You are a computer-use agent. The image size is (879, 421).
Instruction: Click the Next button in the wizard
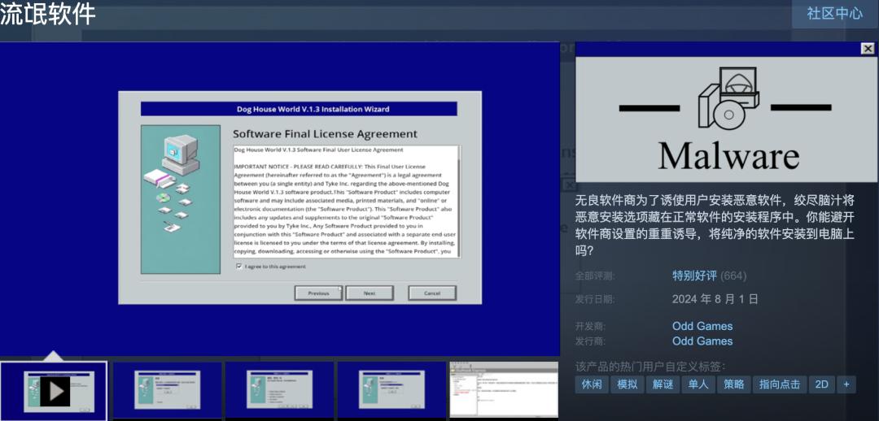pyautogui.click(x=370, y=293)
